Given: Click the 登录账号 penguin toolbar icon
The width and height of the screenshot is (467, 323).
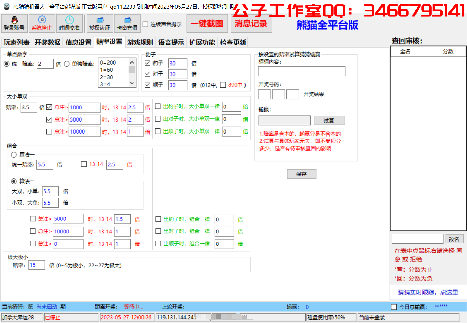Looking at the screenshot, I should coord(14,23).
